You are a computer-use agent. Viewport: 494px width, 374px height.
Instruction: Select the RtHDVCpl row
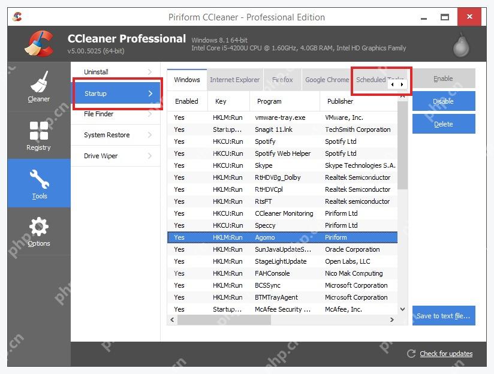[x=282, y=189]
